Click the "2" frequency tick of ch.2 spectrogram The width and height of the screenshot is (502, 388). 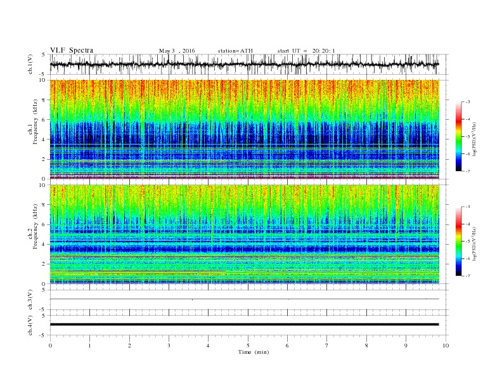point(44,264)
